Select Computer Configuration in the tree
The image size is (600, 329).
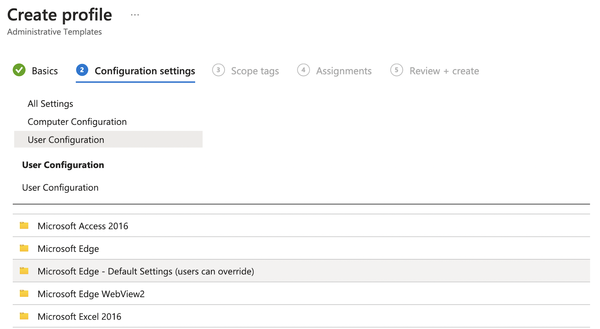[77, 122]
